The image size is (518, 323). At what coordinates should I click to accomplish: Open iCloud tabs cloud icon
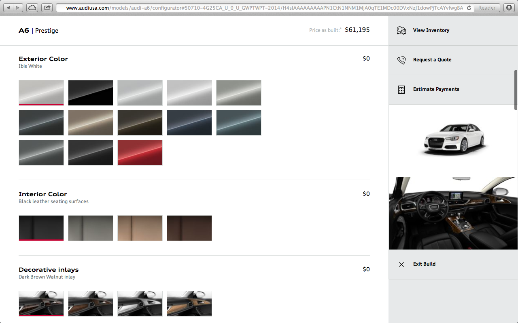[x=32, y=7]
